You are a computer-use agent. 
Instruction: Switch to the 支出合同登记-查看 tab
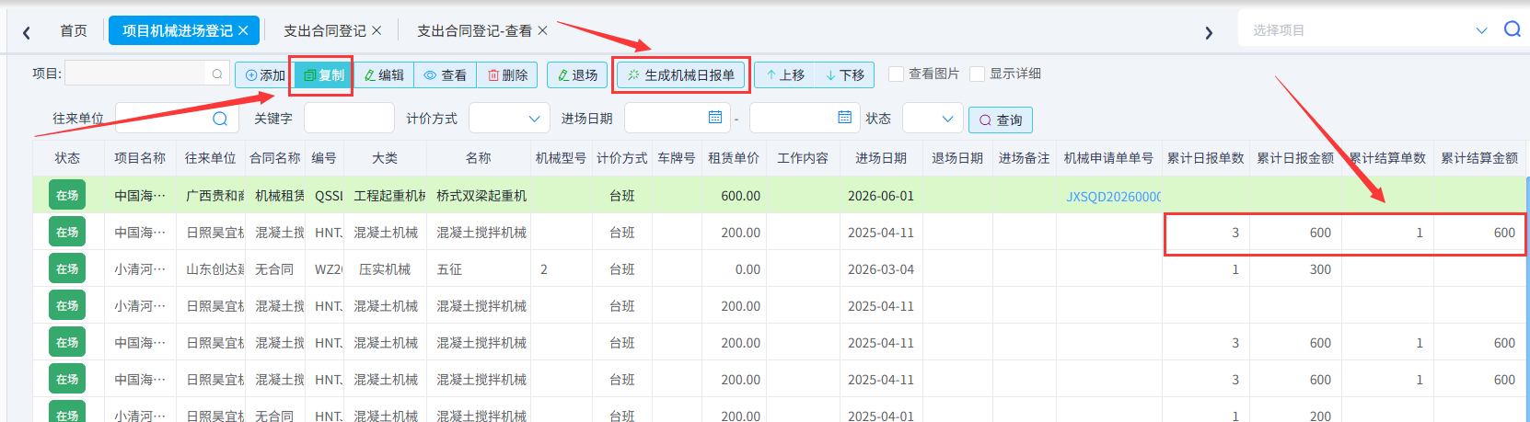point(474,30)
